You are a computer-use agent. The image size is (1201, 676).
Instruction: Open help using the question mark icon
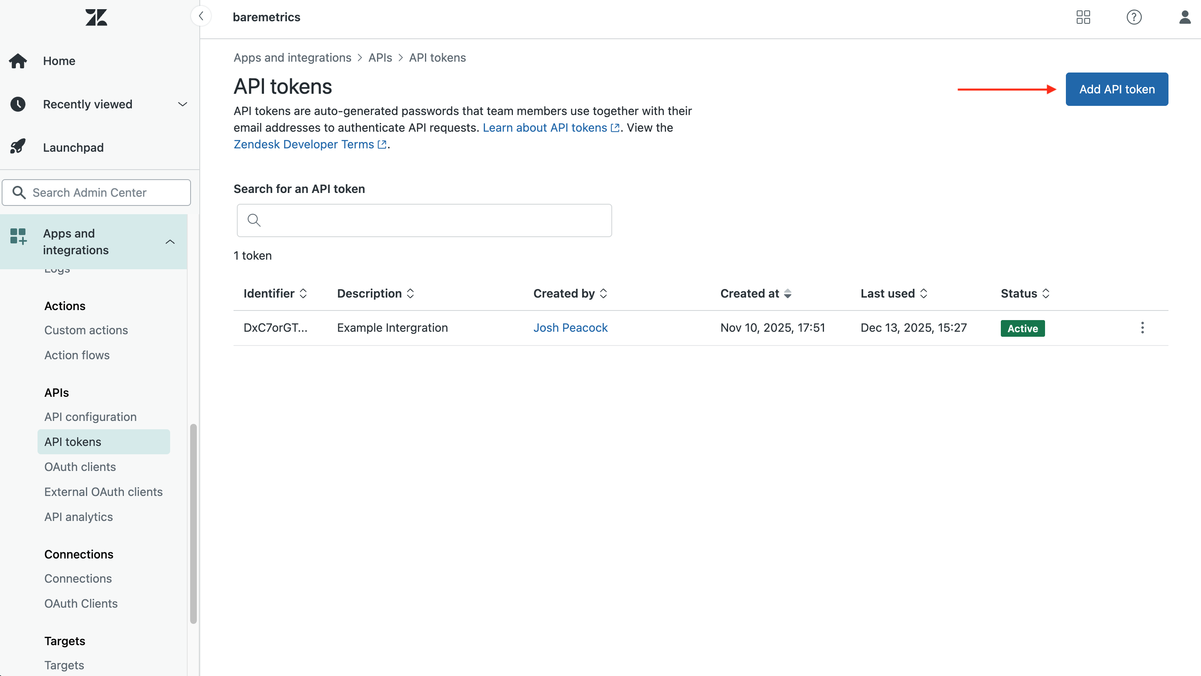(1134, 17)
